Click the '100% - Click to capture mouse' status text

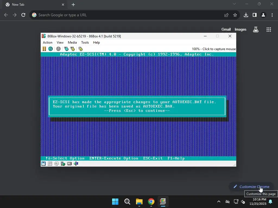214,49
